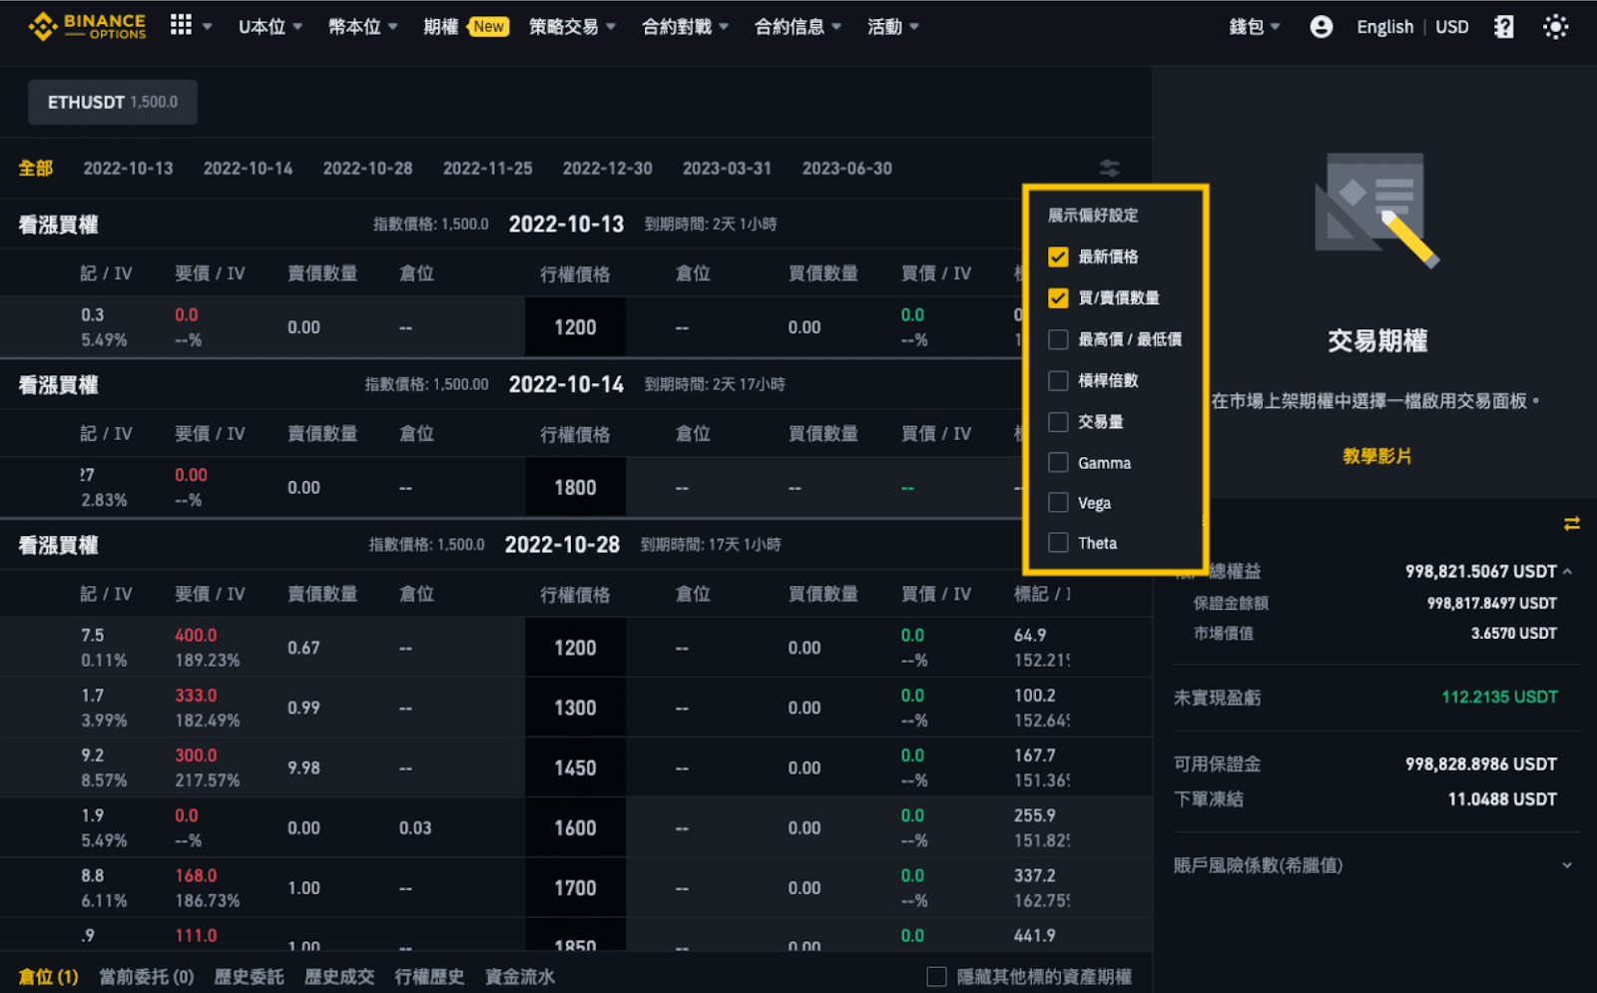Select strike price 1600 under 2022-10-28

coord(575,827)
